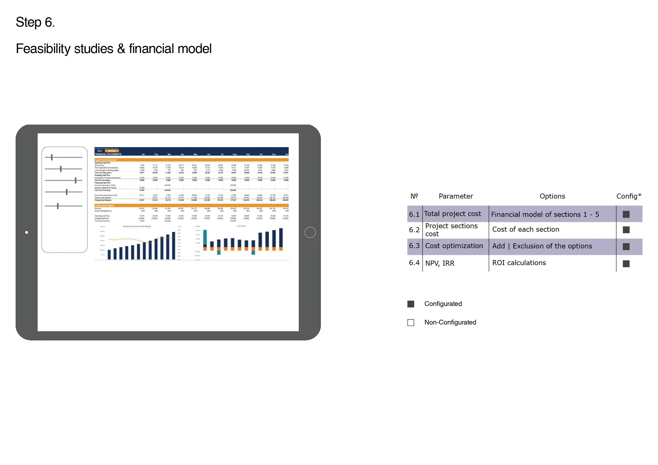Click the Options column header

[x=552, y=196]
